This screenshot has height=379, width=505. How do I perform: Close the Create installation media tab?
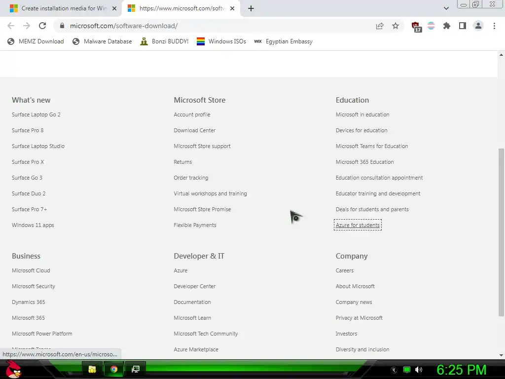(114, 8)
